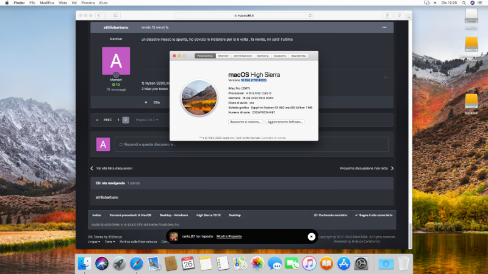
Task: Open Messages app in Dock
Action: coord(274,264)
